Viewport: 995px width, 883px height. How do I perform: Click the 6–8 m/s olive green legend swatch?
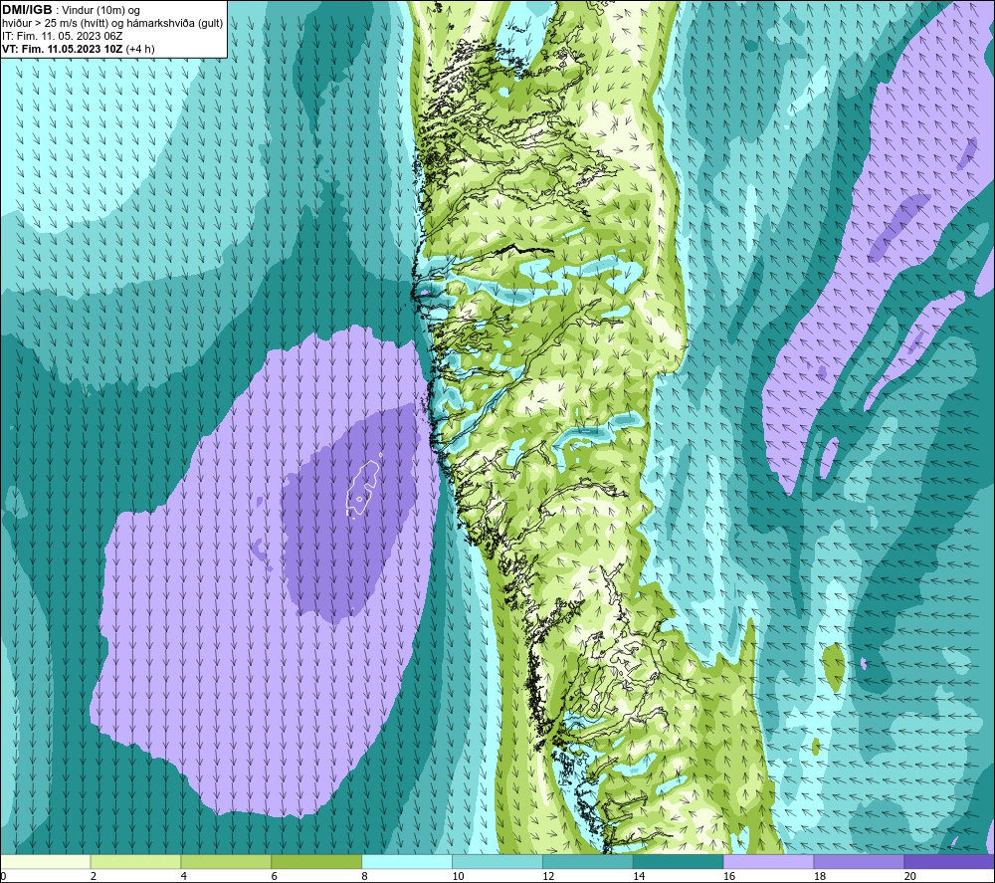316,861
